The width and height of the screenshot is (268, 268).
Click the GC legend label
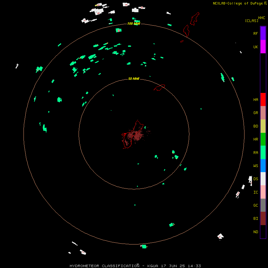pyautogui.click(x=255, y=205)
